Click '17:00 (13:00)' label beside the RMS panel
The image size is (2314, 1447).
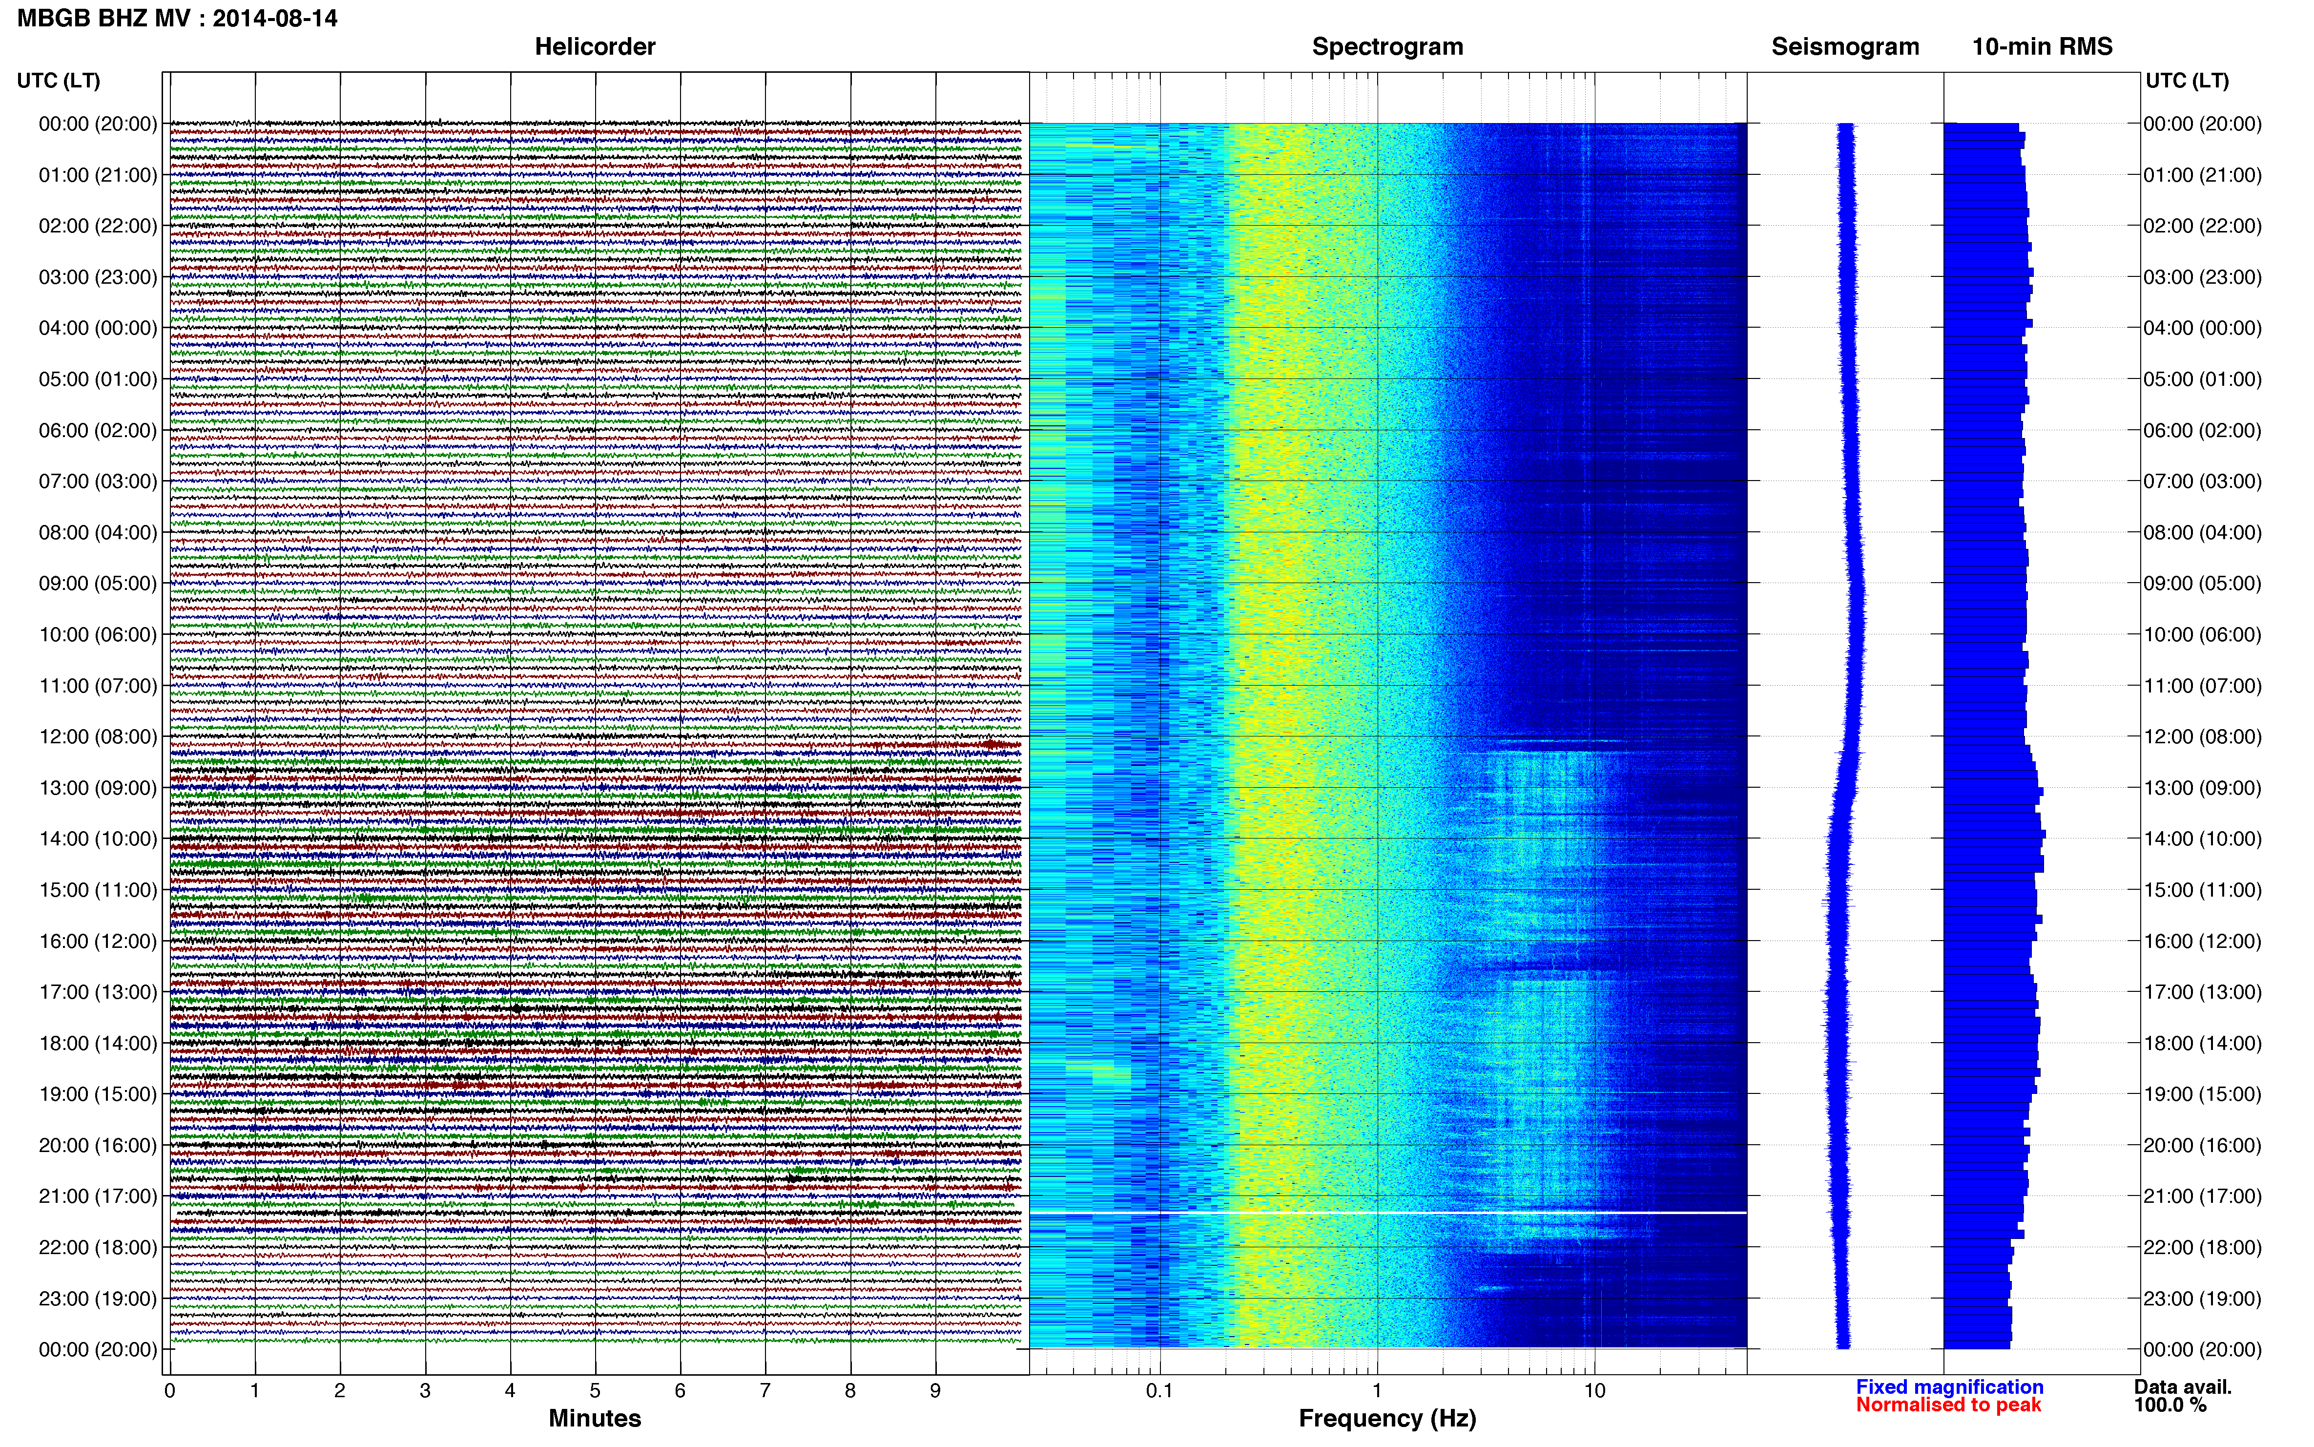pos(2203,992)
